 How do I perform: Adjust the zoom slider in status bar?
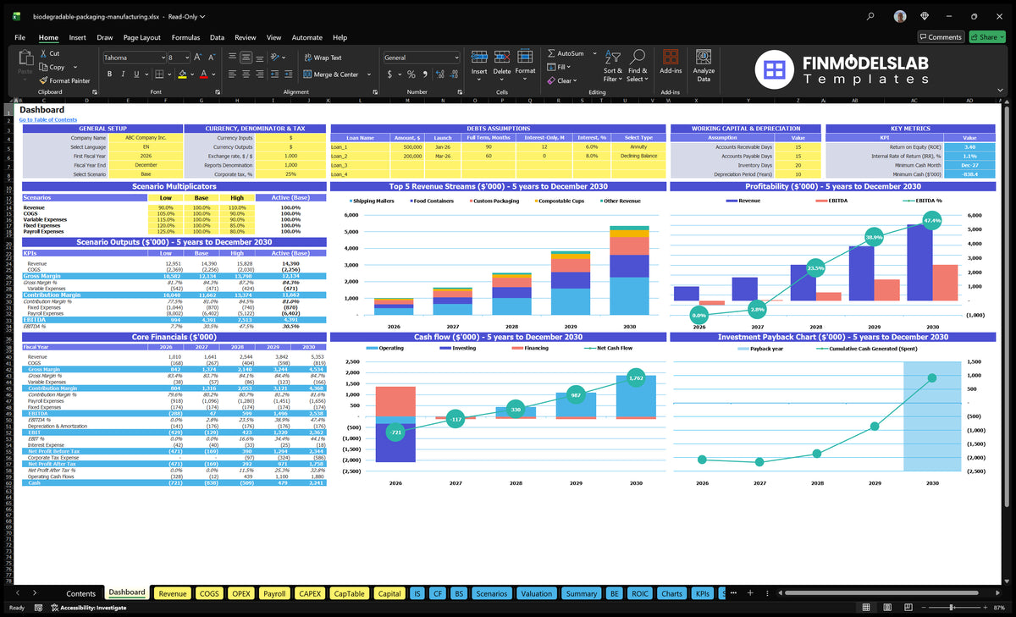(x=952, y=608)
